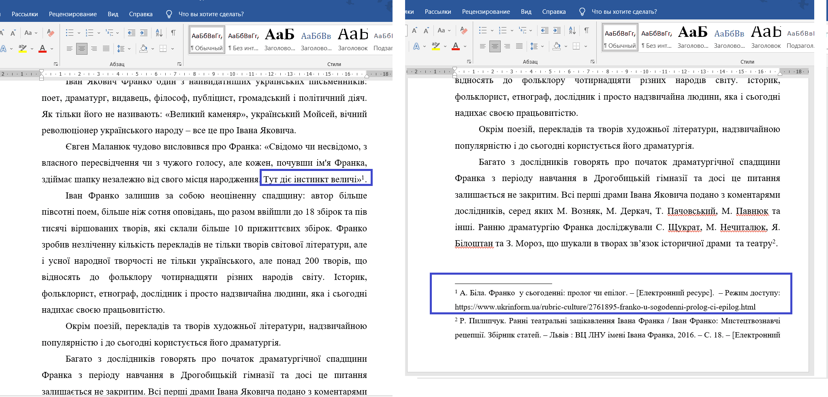Apply Без инт... style in left window
The image size is (828, 397).
pos(243,41)
